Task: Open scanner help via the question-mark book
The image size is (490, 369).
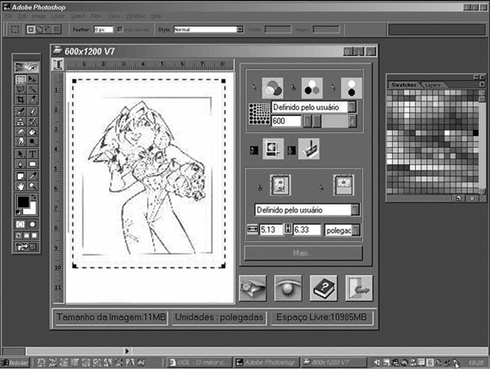Action: coord(323,288)
